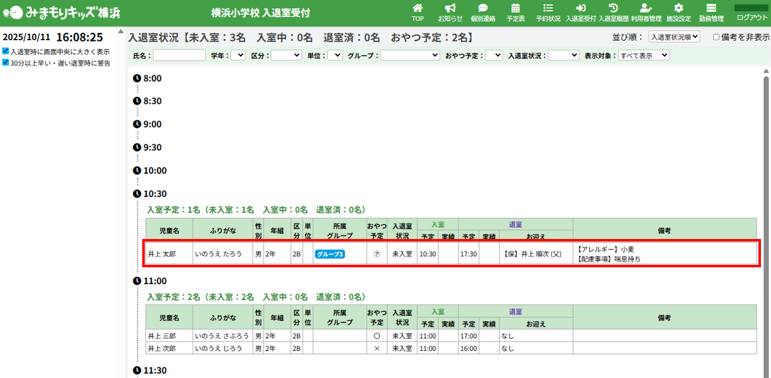
Task: Toggle 入退室時に画面中央に大きく表示 checkbox
Action: pos(6,51)
